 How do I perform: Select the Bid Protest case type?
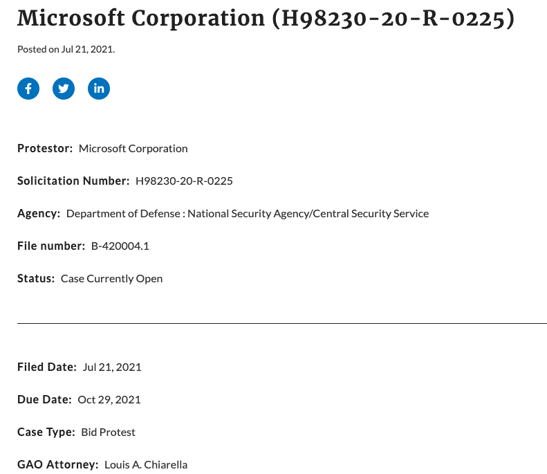[108, 432]
